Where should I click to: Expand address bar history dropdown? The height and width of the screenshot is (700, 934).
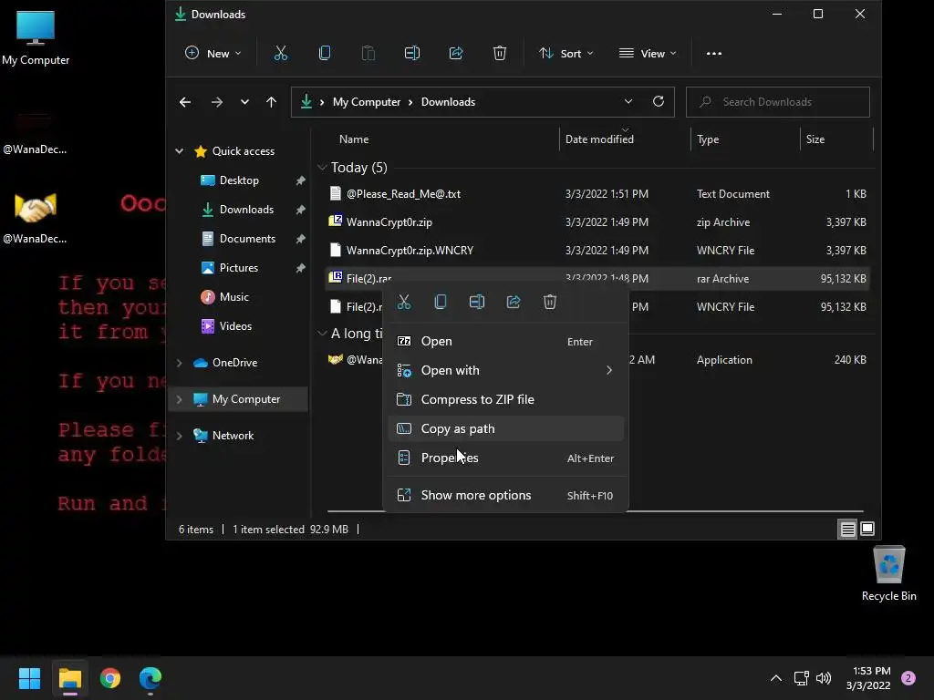click(x=628, y=102)
